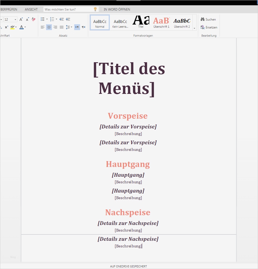The image size is (258, 269).
Task: Shrink font size with the smaller A icon
Action: pyautogui.click(x=27, y=19)
